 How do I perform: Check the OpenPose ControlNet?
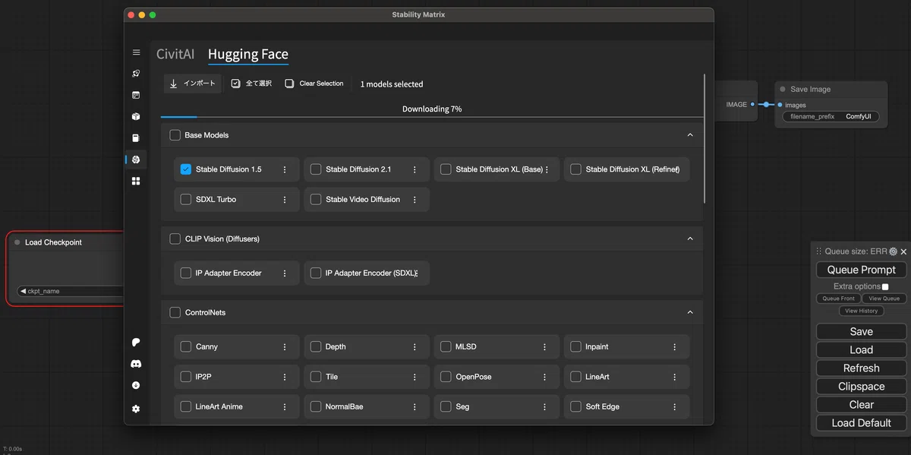(446, 377)
